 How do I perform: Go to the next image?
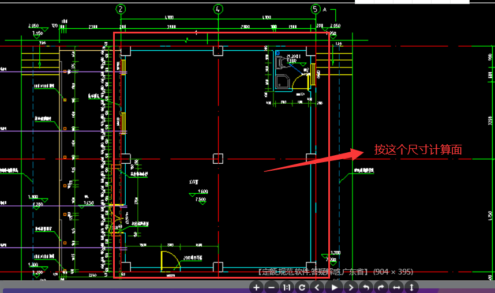[351, 288]
